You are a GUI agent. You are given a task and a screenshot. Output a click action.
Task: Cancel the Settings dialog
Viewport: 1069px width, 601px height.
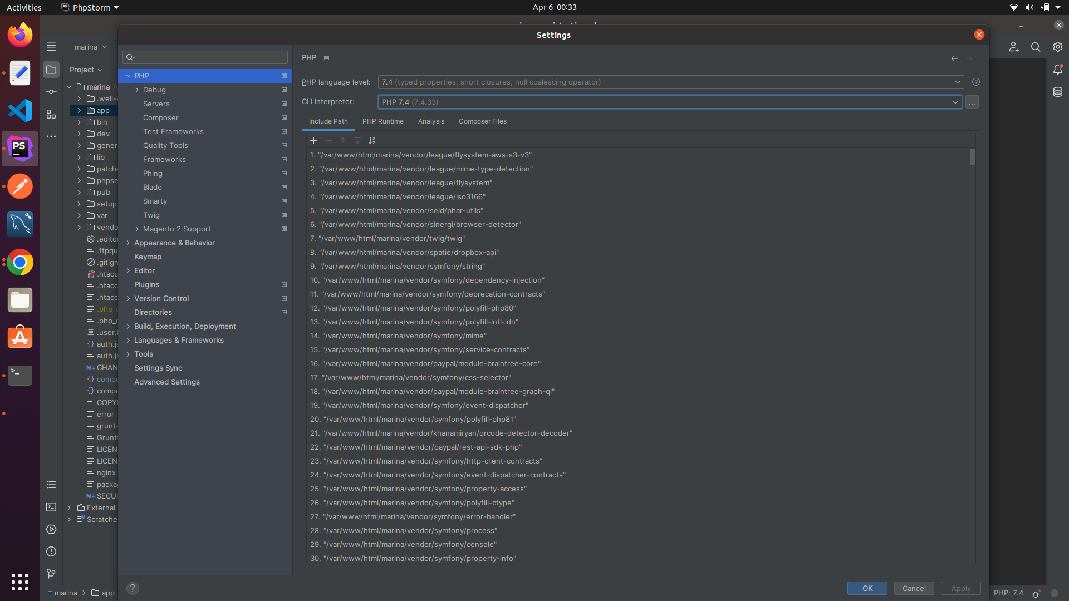coord(914,588)
